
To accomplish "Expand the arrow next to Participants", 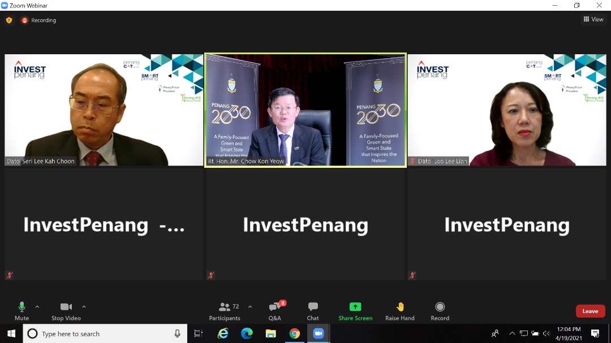I will (x=250, y=307).
